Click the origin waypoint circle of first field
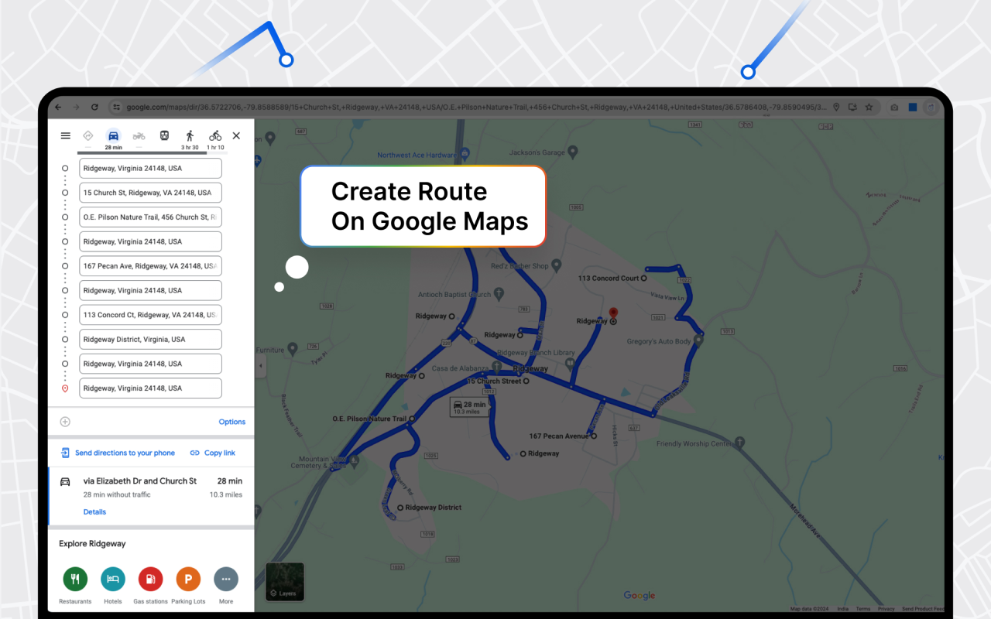The image size is (991, 619). coord(65,168)
